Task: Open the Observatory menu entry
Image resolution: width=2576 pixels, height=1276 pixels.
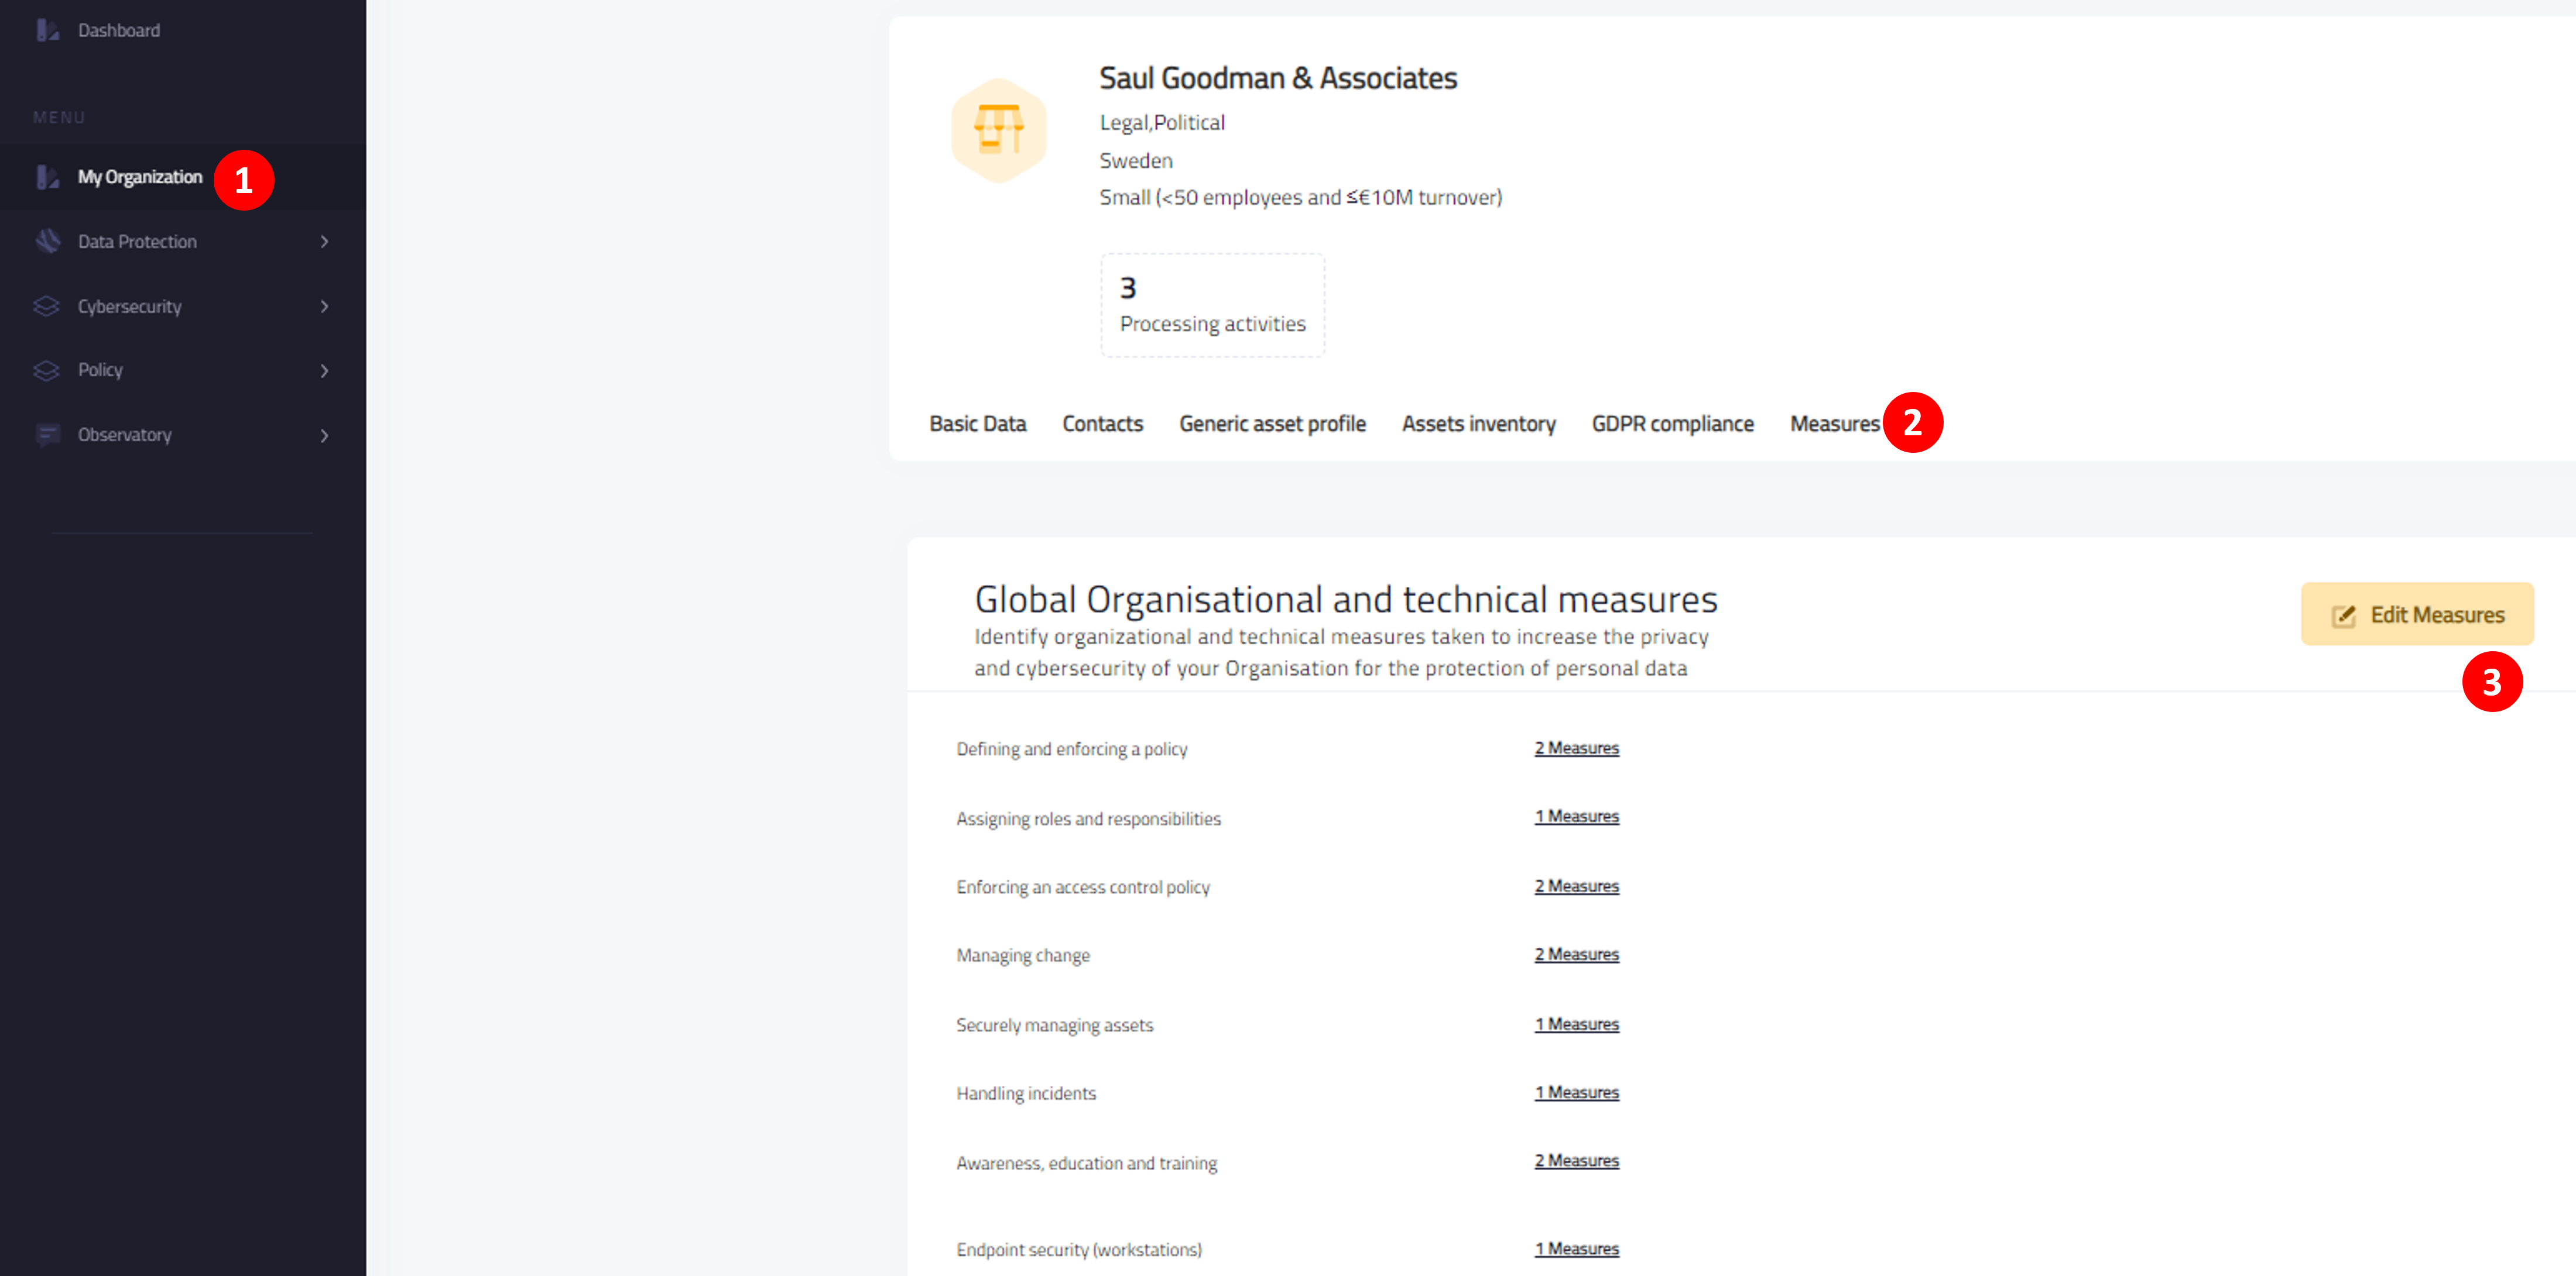Action: pyautogui.click(x=125, y=435)
